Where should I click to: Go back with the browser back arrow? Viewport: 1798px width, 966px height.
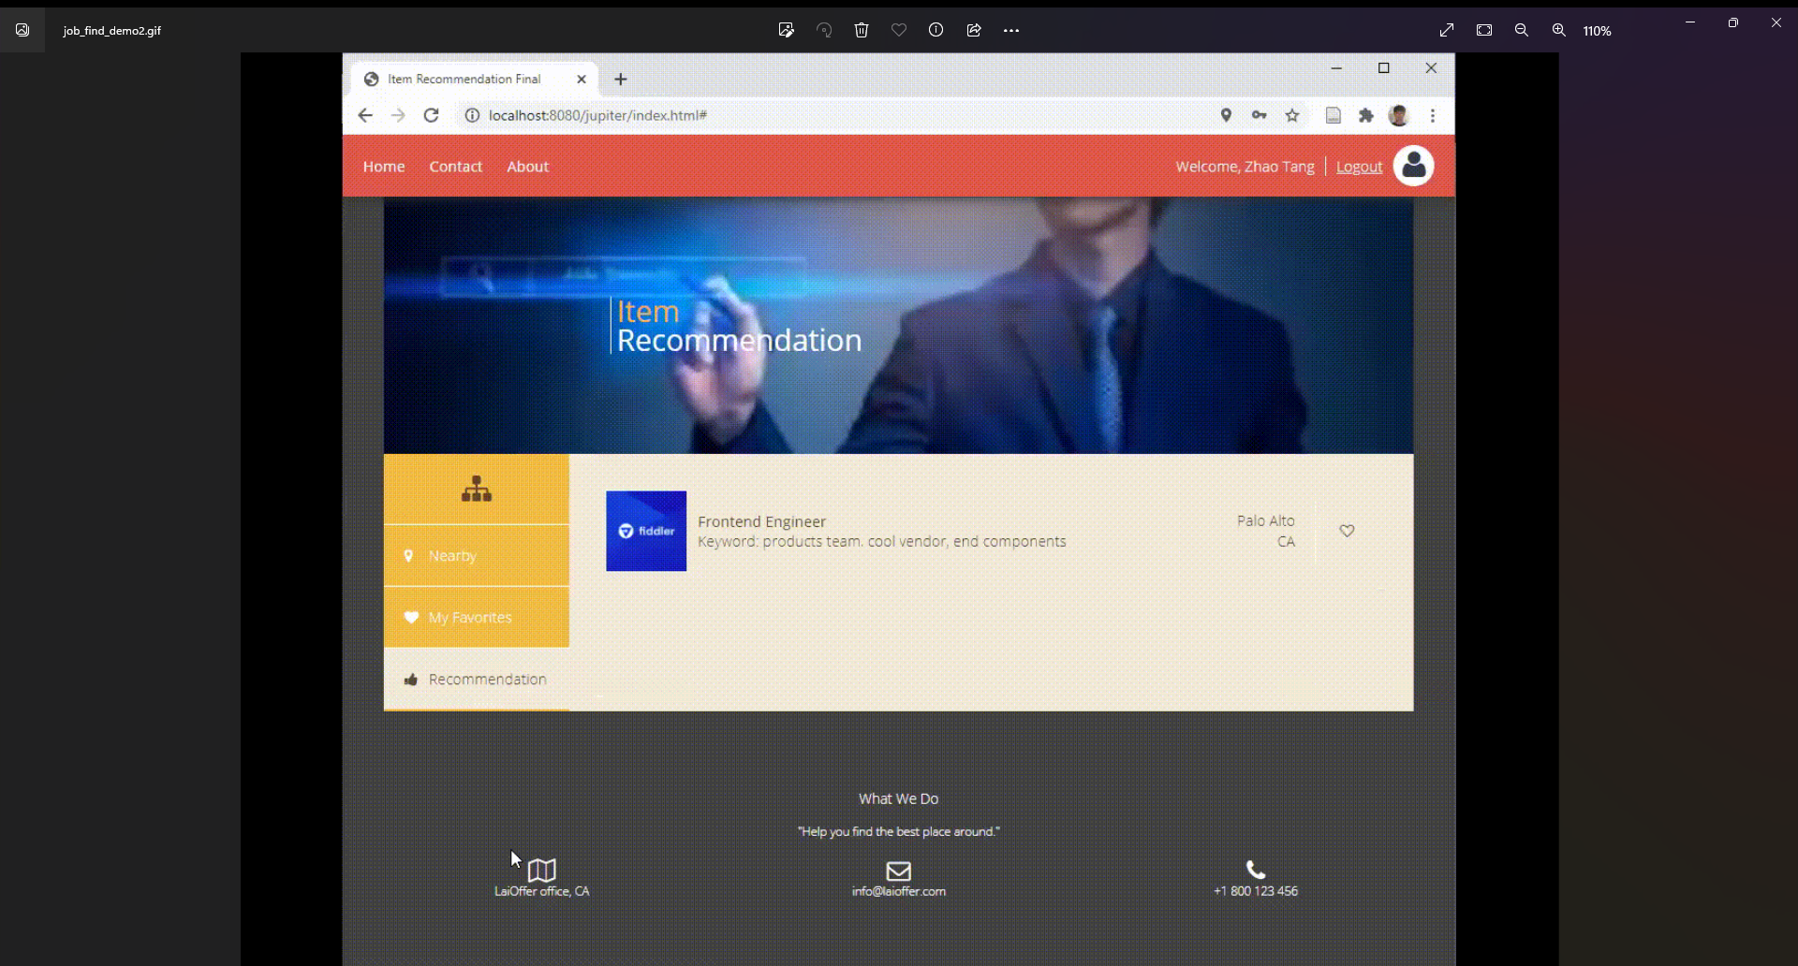point(365,115)
